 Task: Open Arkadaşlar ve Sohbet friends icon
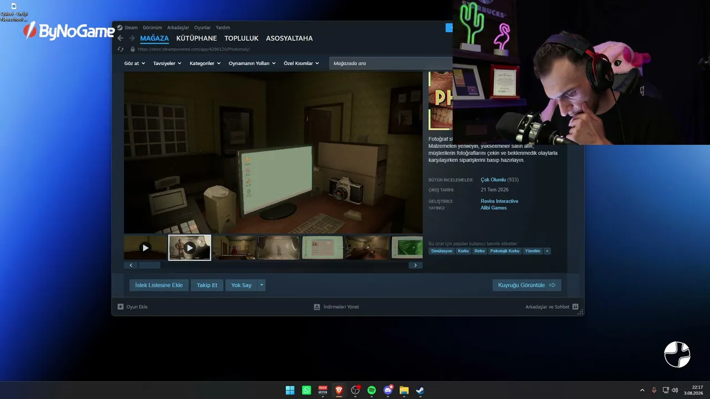(575, 306)
